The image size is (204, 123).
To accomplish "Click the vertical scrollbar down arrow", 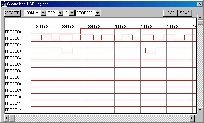I will coord(200,109).
